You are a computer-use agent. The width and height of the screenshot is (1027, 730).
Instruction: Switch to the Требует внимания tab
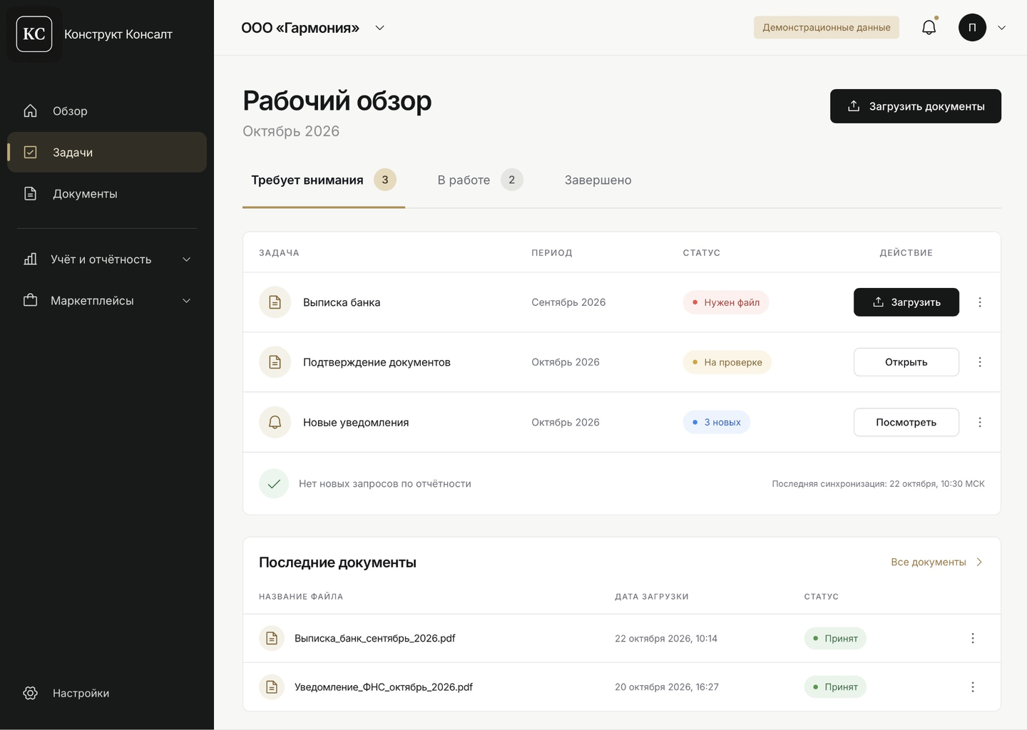tap(324, 180)
